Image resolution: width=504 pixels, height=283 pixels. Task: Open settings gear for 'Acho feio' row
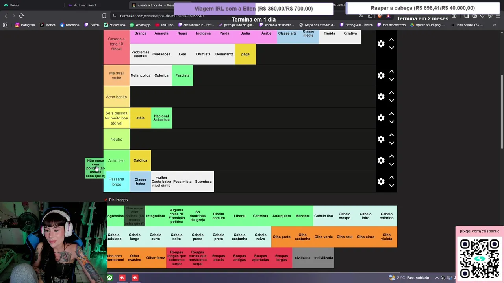(381, 160)
